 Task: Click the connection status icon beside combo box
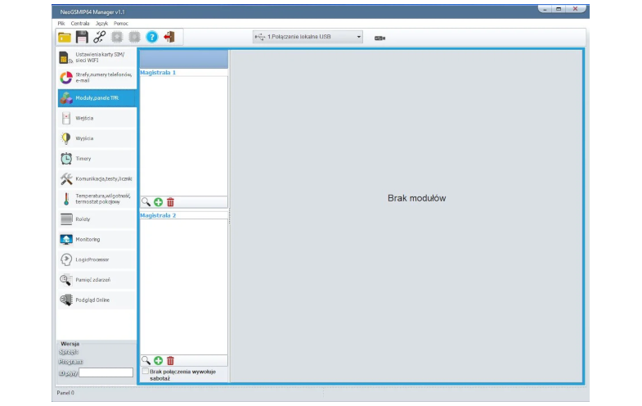click(x=380, y=38)
